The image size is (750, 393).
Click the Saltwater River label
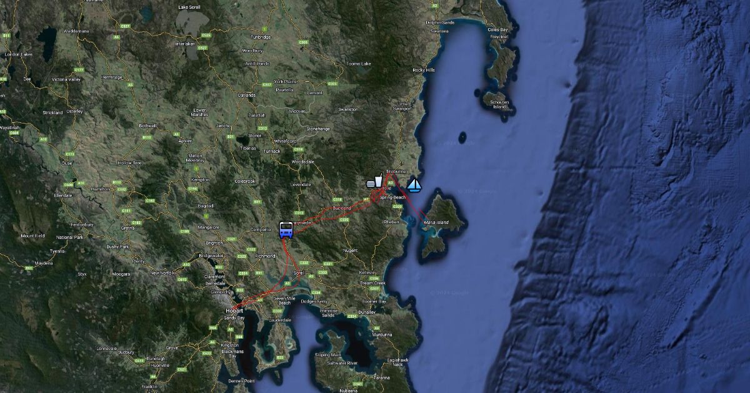pyautogui.click(x=343, y=362)
